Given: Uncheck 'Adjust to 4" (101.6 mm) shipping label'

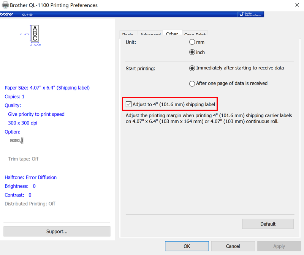Looking at the screenshot, I should pos(128,104).
